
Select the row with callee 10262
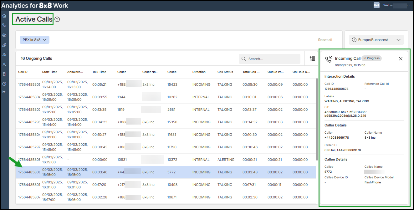(166, 97)
